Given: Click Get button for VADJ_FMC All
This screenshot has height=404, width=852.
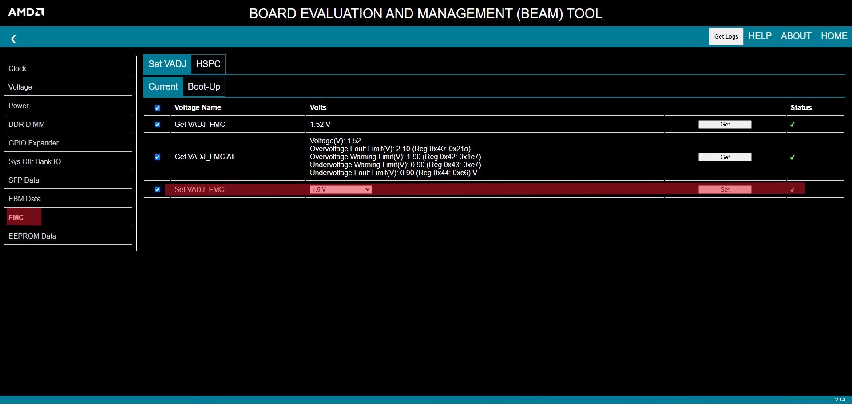Looking at the screenshot, I should coord(725,157).
